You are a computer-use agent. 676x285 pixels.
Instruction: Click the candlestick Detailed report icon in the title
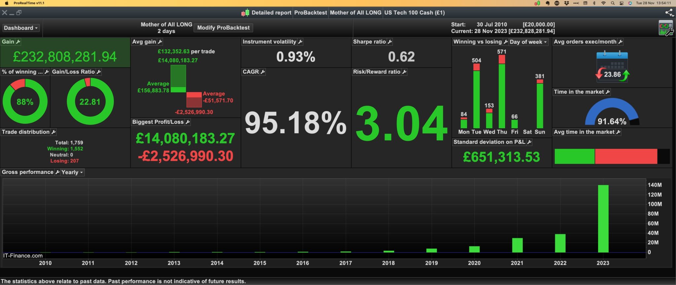[245, 13]
